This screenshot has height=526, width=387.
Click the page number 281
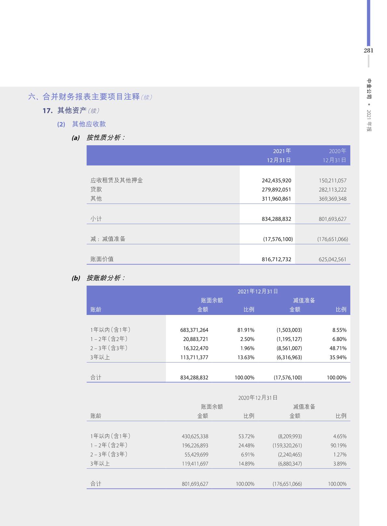(x=368, y=50)
